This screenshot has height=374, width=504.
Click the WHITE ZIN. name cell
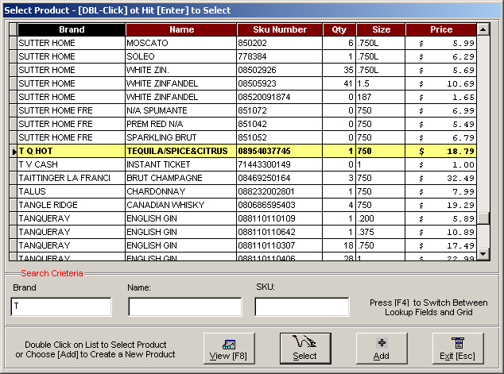(181, 70)
